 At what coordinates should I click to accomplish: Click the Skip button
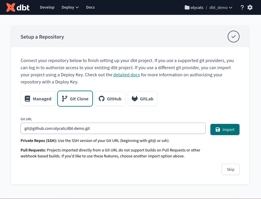(231, 169)
